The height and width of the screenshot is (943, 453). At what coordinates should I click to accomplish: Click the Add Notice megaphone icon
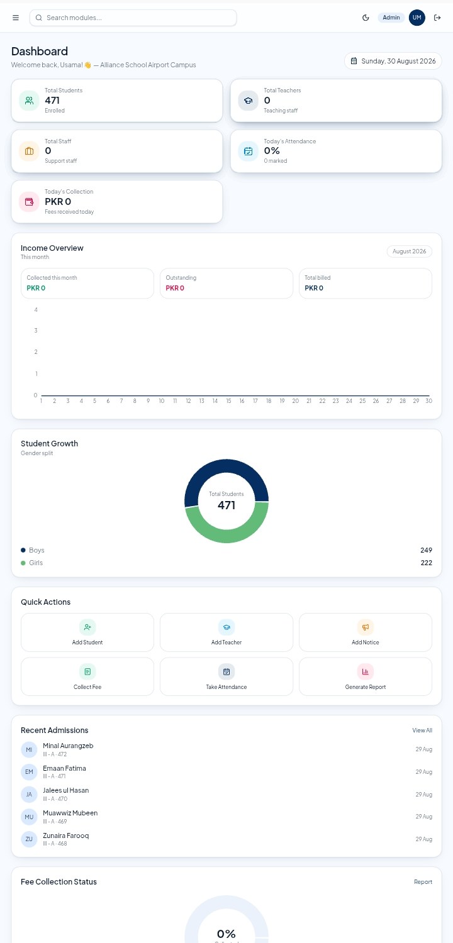coord(366,627)
